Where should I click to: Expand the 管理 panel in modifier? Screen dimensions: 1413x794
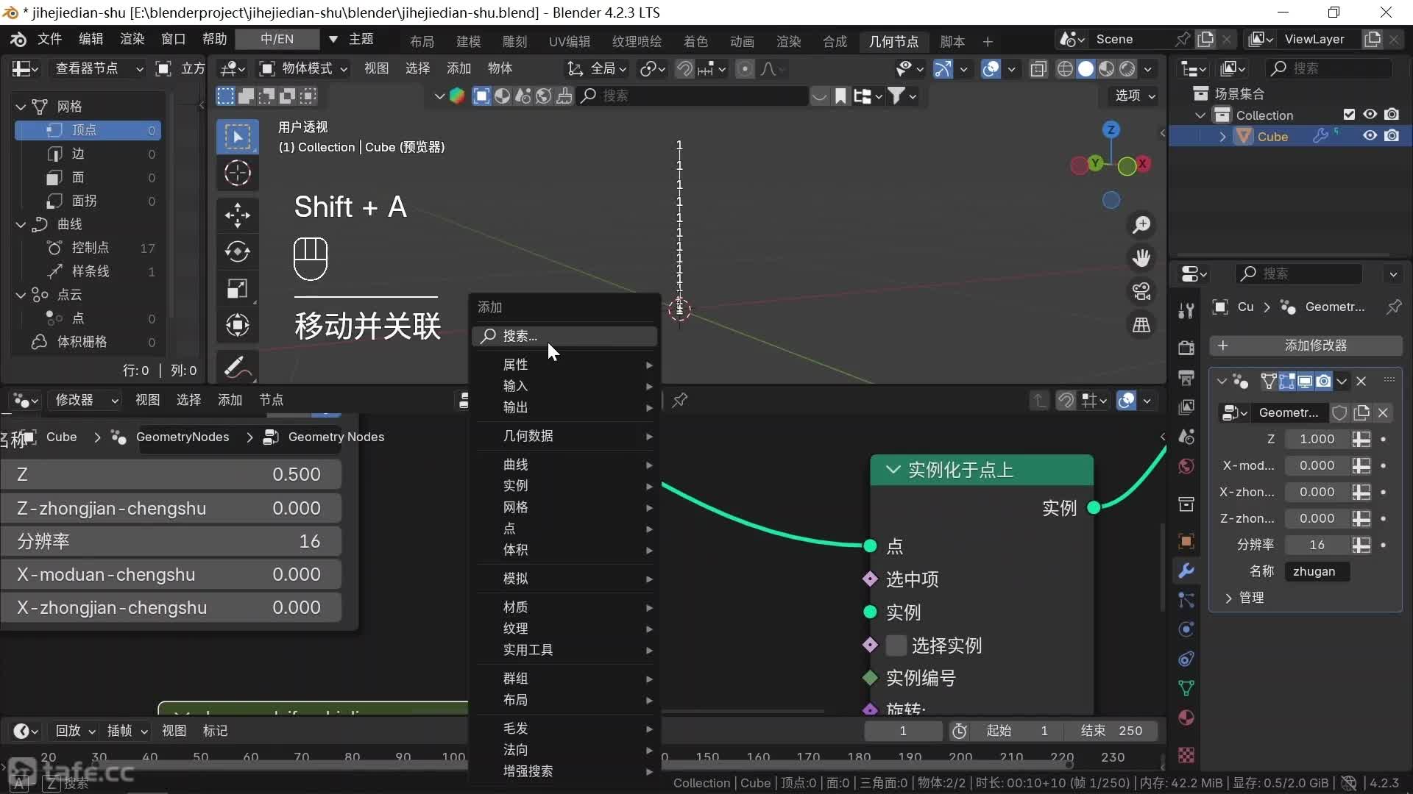[1251, 598]
